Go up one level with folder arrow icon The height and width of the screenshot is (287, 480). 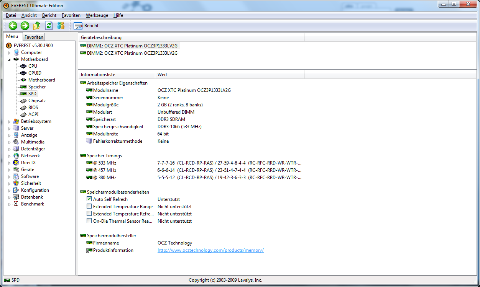click(37, 26)
